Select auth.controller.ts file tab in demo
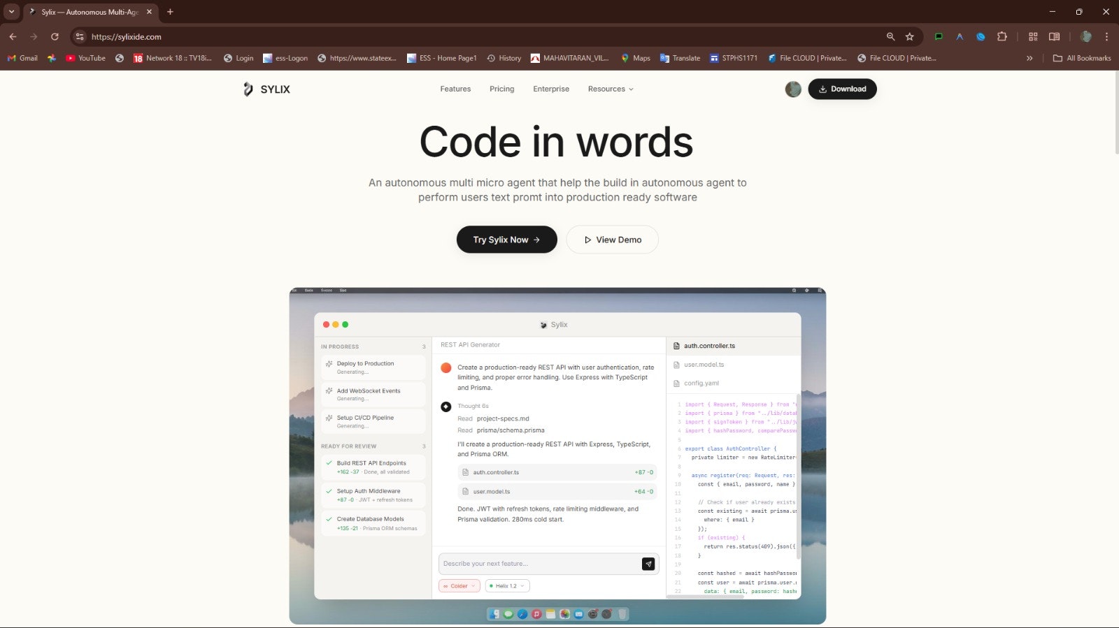The width and height of the screenshot is (1119, 628). (x=733, y=346)
